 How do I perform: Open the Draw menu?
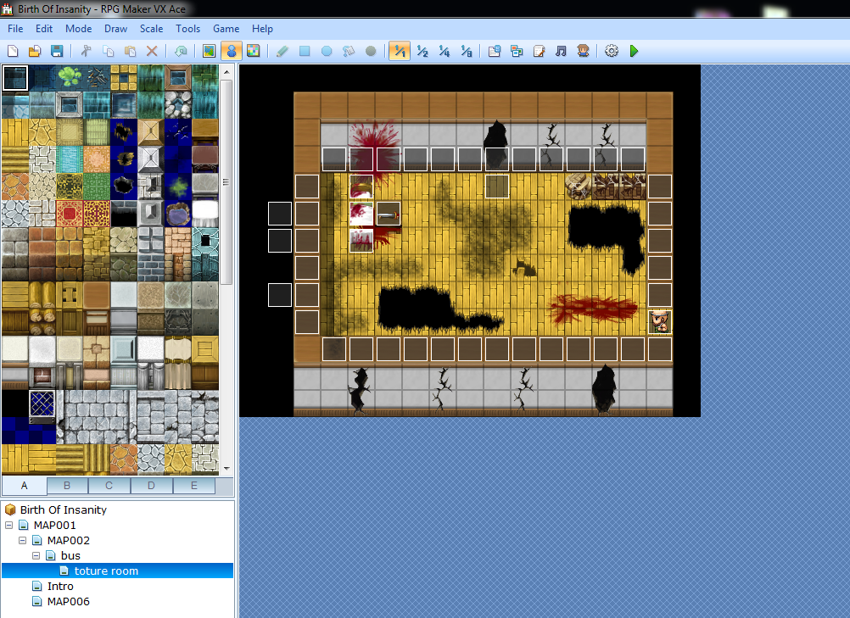[115, 29]
